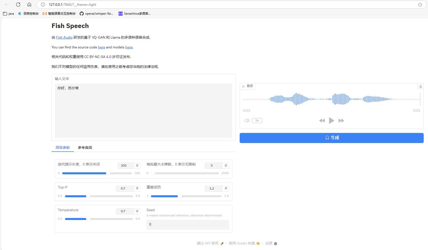Go to browser home page
Viewport: 428px width, 250px height.
coord(29,5)
